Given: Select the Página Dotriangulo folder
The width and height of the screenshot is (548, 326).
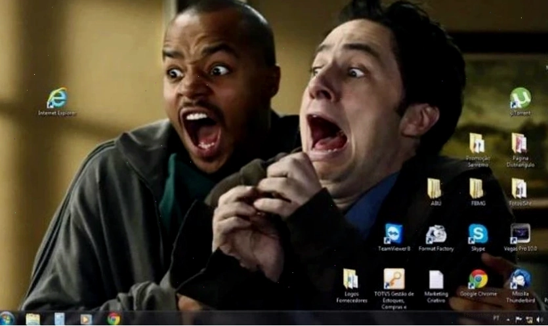Looking at the screenshot, I should [520, 150].
